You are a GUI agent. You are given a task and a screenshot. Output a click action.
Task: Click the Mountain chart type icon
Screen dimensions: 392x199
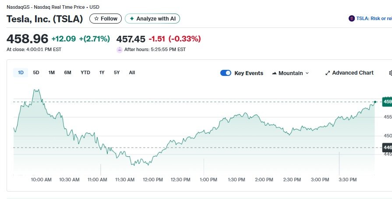274,73
